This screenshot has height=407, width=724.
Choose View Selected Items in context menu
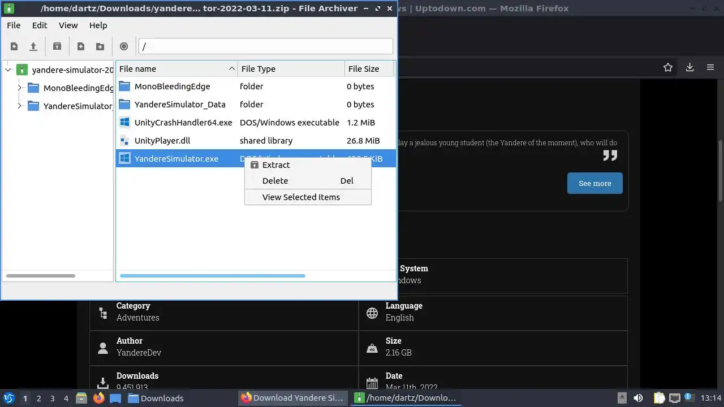tap(308, 197)
